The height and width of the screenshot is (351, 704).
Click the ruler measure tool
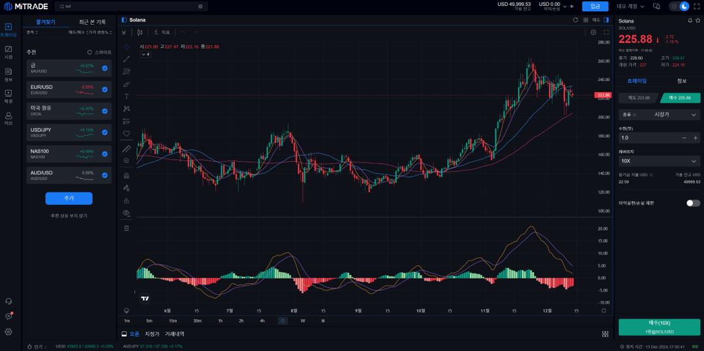tap(127, 149)
